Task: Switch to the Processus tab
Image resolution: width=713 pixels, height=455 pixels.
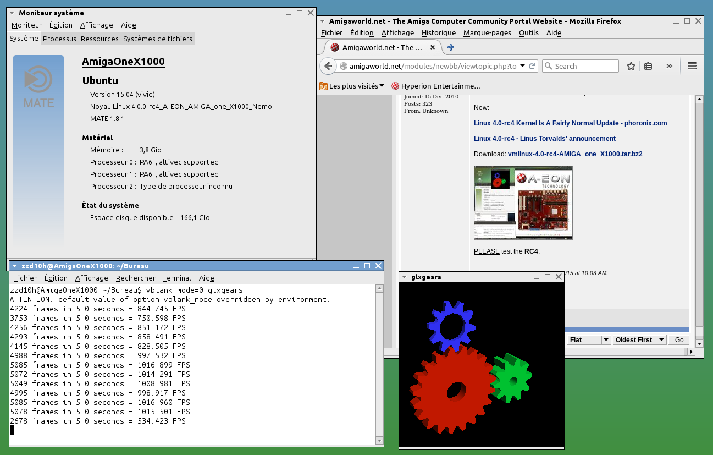Action: click(x=59, y=39)
